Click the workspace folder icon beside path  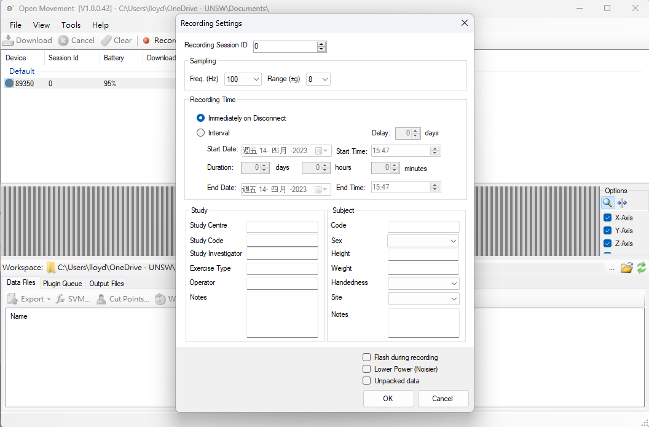click(51, 268)
